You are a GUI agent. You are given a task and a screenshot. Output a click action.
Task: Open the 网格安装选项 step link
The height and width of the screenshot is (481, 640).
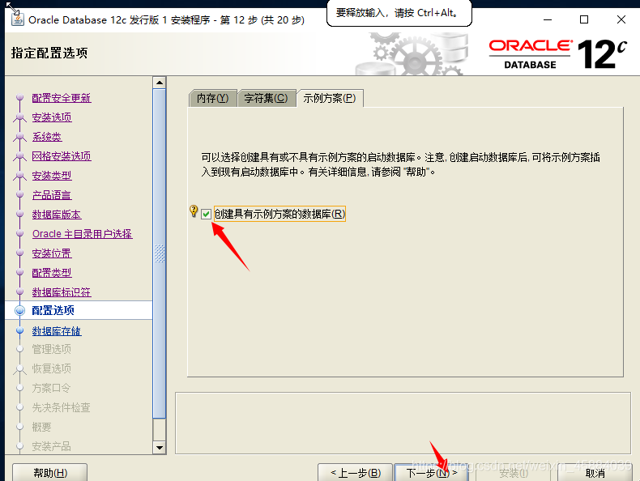coord(62,156)
